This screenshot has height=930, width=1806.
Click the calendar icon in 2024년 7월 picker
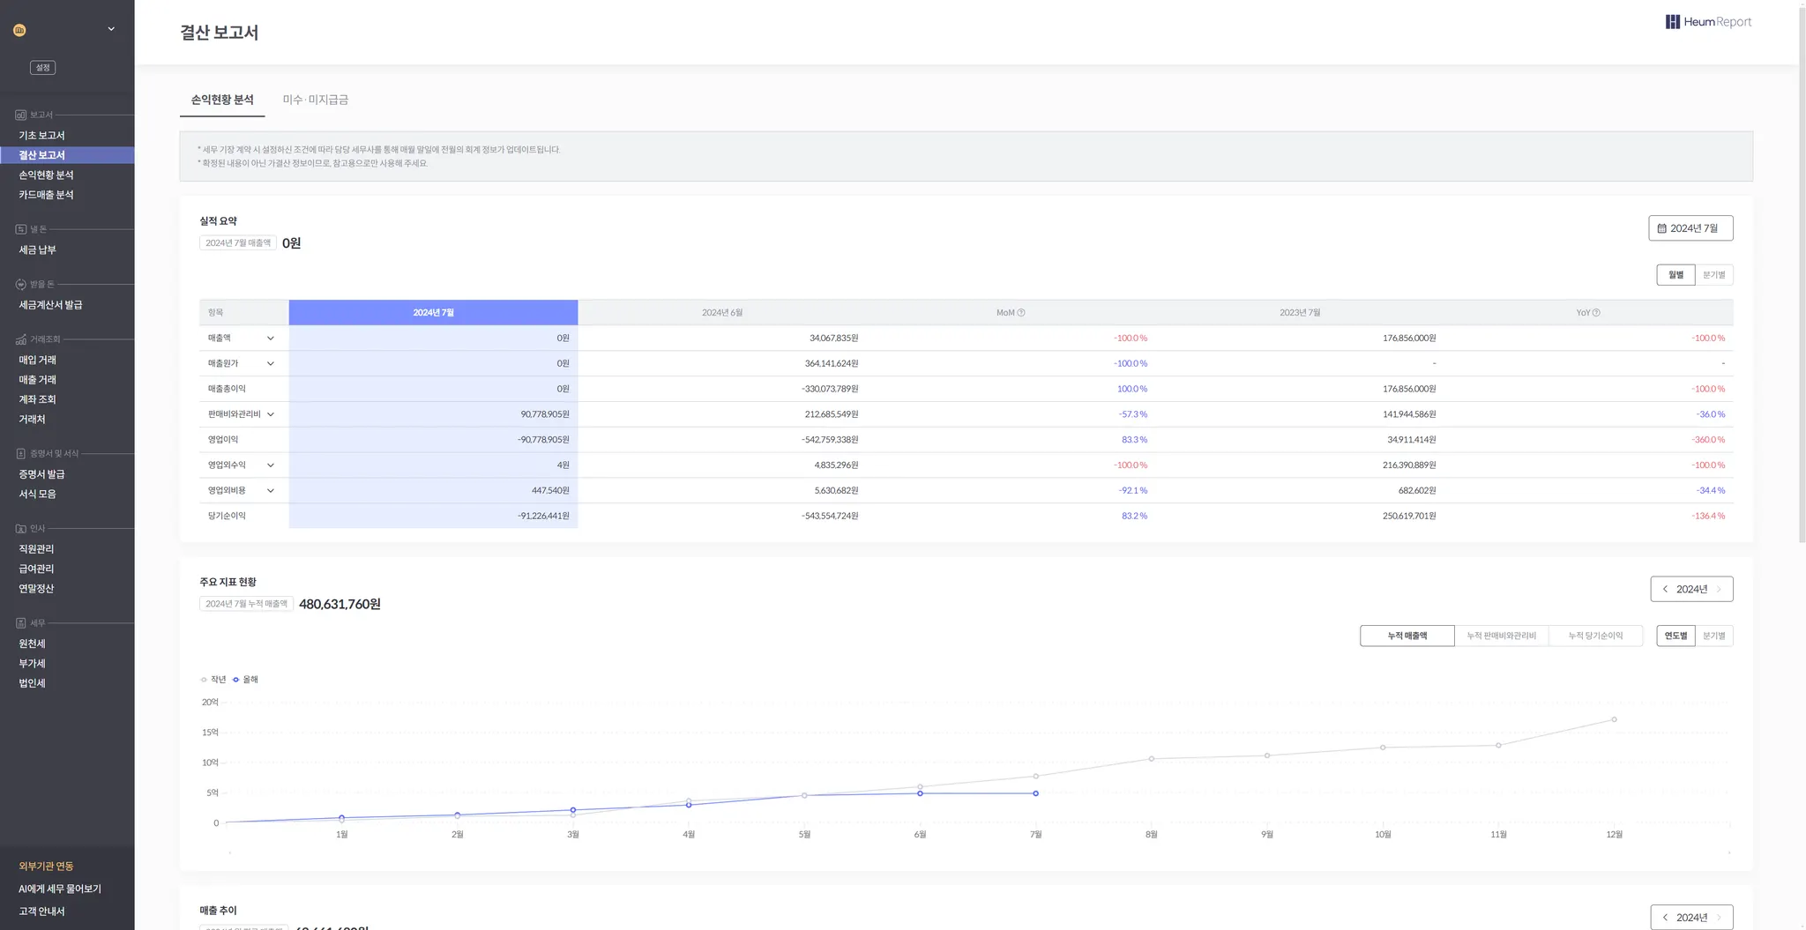pyautogui.click(x=1661, y=228)
